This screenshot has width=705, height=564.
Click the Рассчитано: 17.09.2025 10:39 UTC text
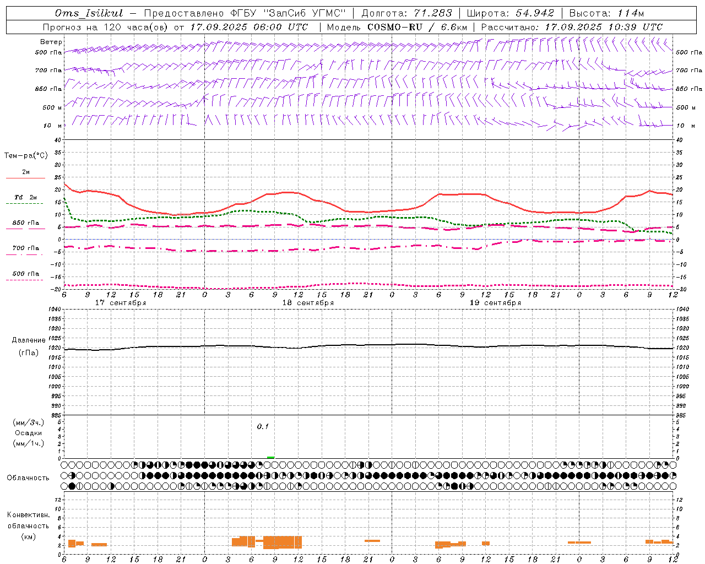tap(572, 27)
